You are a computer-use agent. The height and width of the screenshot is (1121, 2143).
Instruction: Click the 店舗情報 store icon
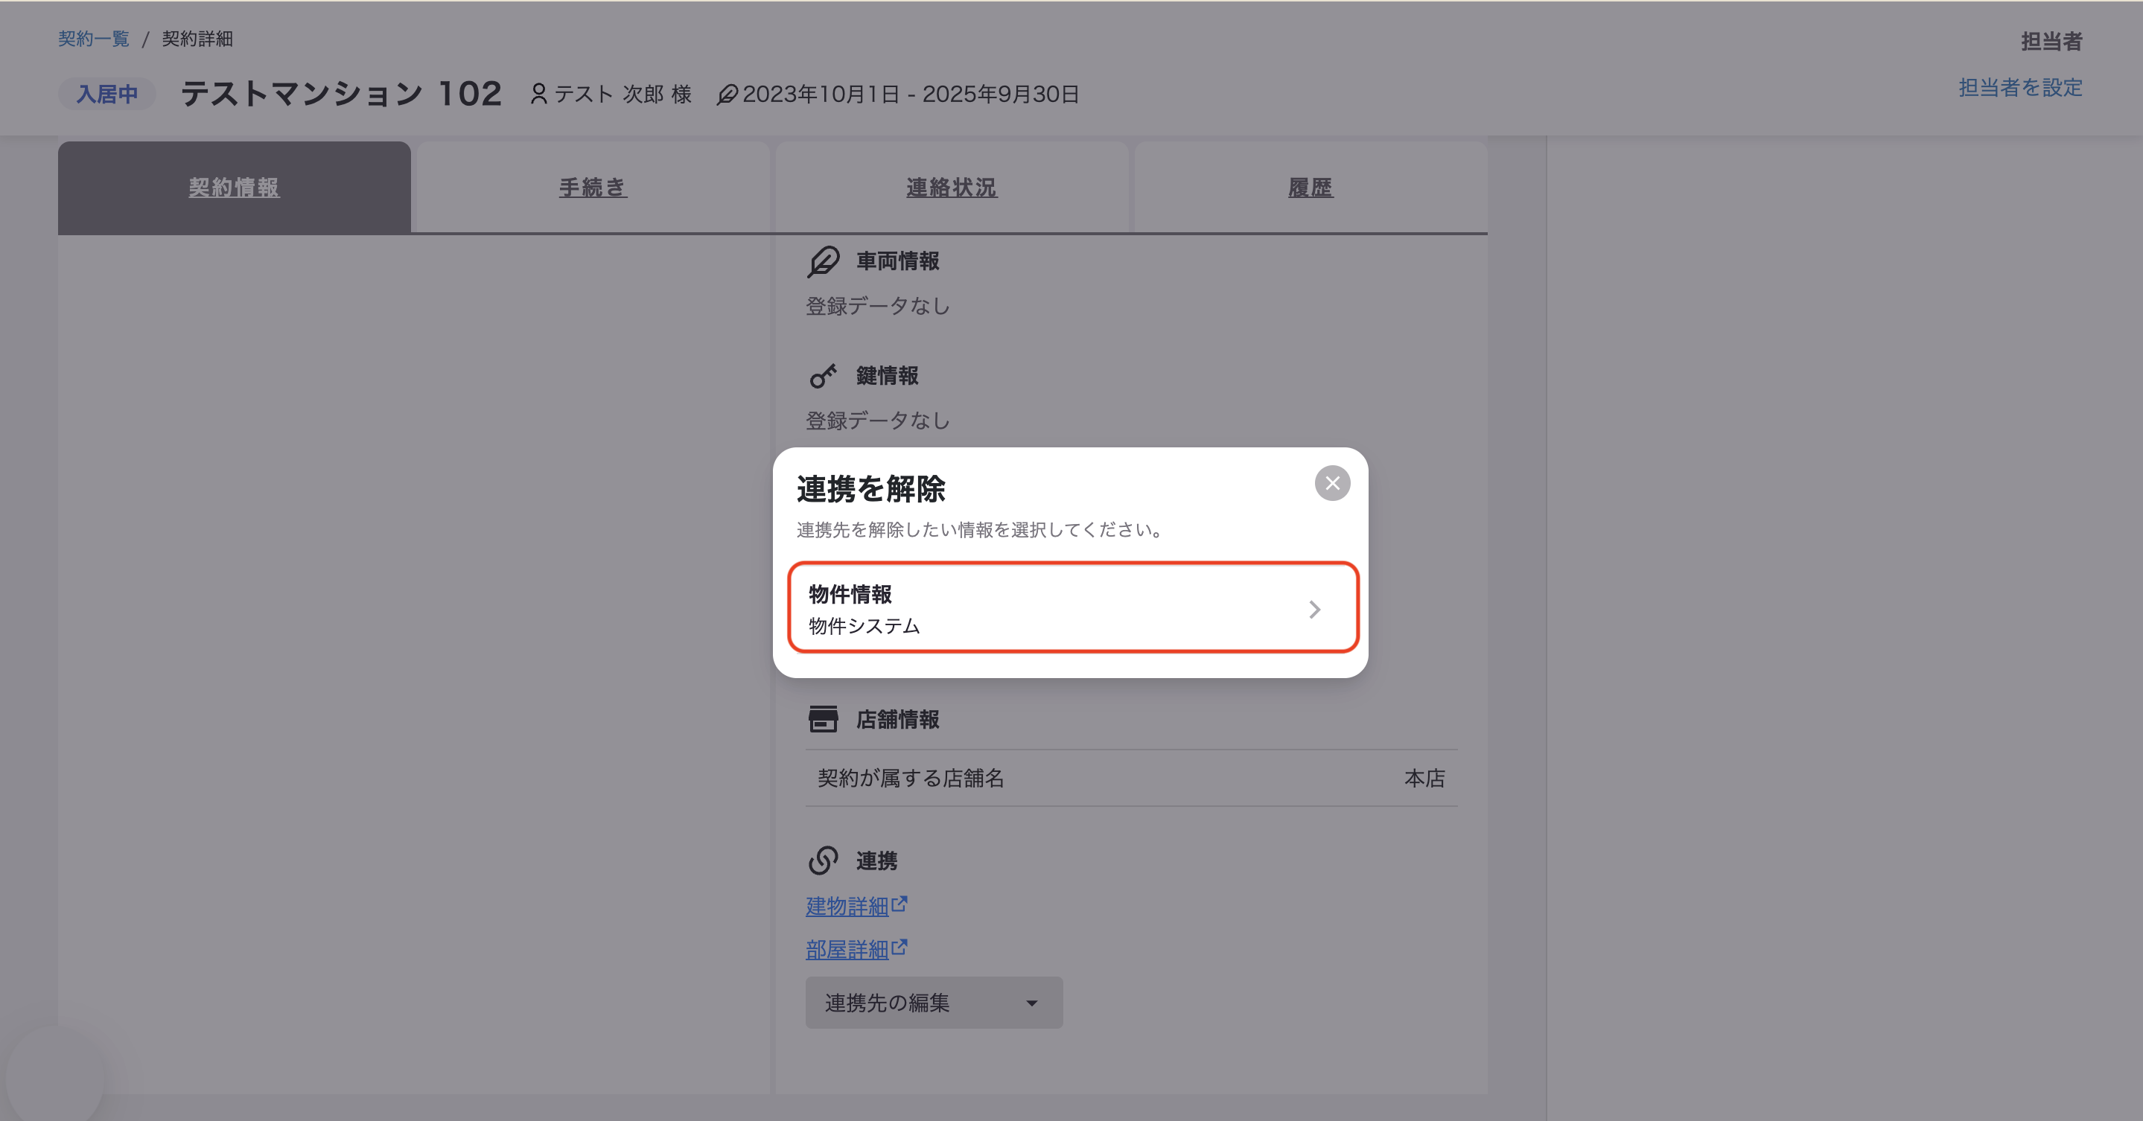coord(823,719)
